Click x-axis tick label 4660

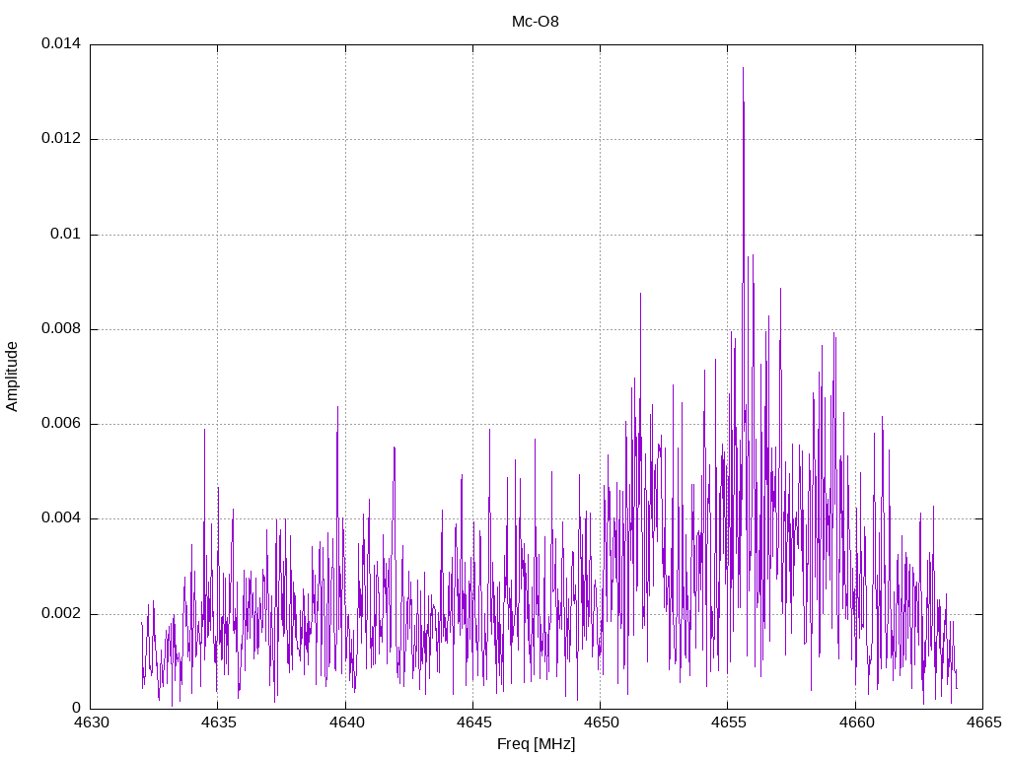click(x=856, y=723)
